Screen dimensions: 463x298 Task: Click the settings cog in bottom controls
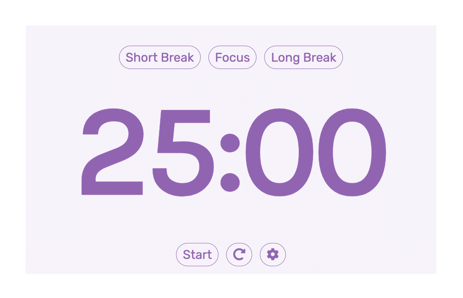[273, 254]
